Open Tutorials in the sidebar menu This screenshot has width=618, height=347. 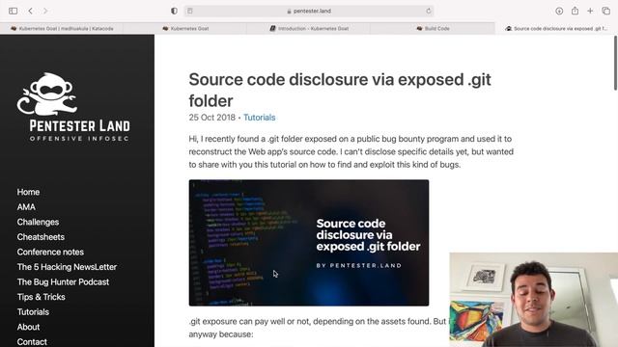coord(33,312)
